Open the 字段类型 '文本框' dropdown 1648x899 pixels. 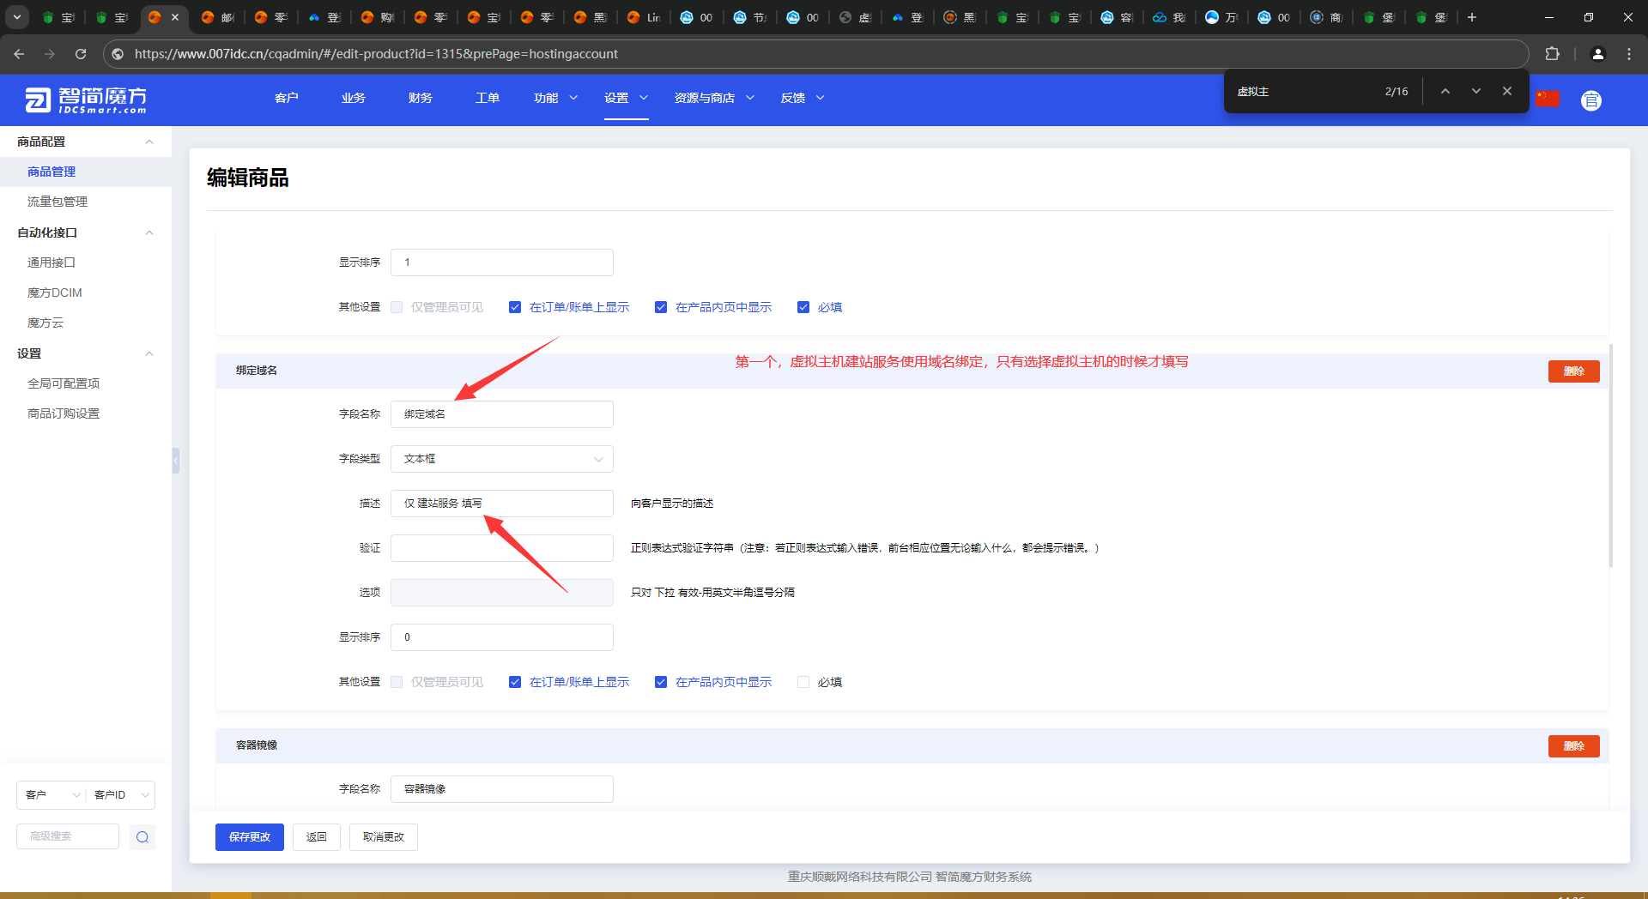[502, 459]
